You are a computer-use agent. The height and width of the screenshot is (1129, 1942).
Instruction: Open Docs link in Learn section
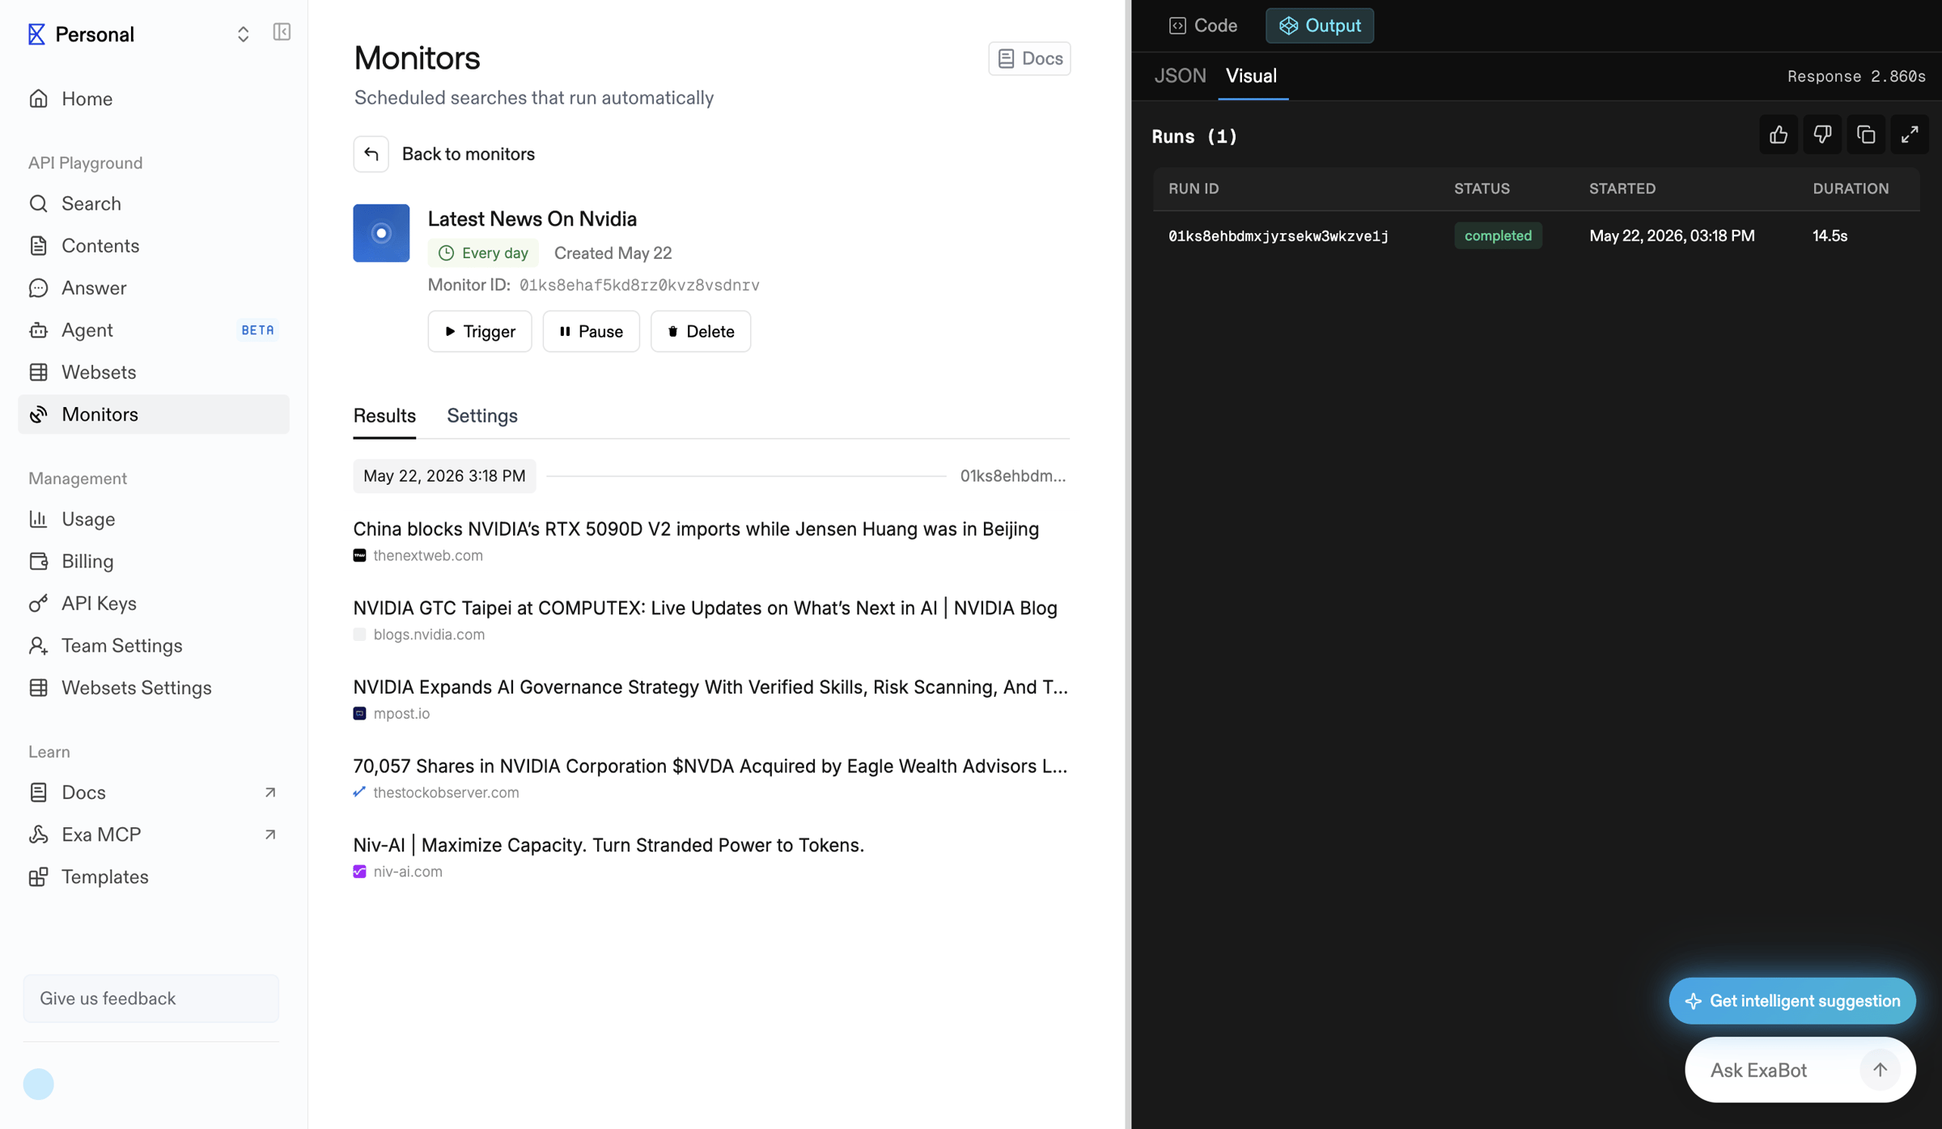click(x=154, y=792)
